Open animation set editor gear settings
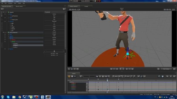This screenshot has height=99, width=177. pyautogui.click(x=64, y=9)
